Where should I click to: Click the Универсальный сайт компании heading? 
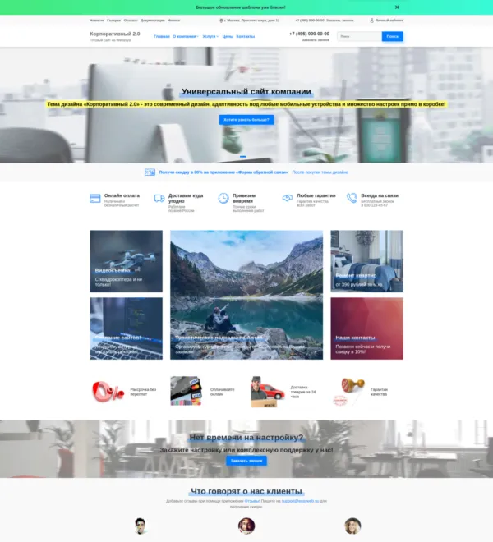[246, 92]
